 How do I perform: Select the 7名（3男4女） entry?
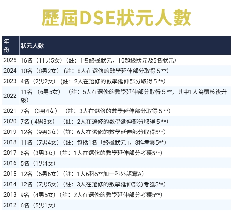(x=125, y=111)
